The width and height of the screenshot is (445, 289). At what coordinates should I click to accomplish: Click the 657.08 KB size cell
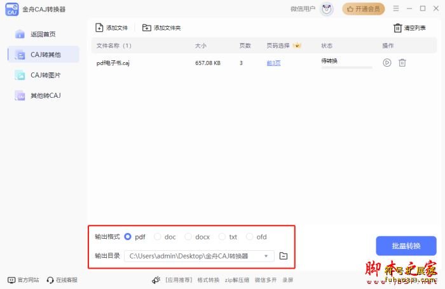click(208, 63)
